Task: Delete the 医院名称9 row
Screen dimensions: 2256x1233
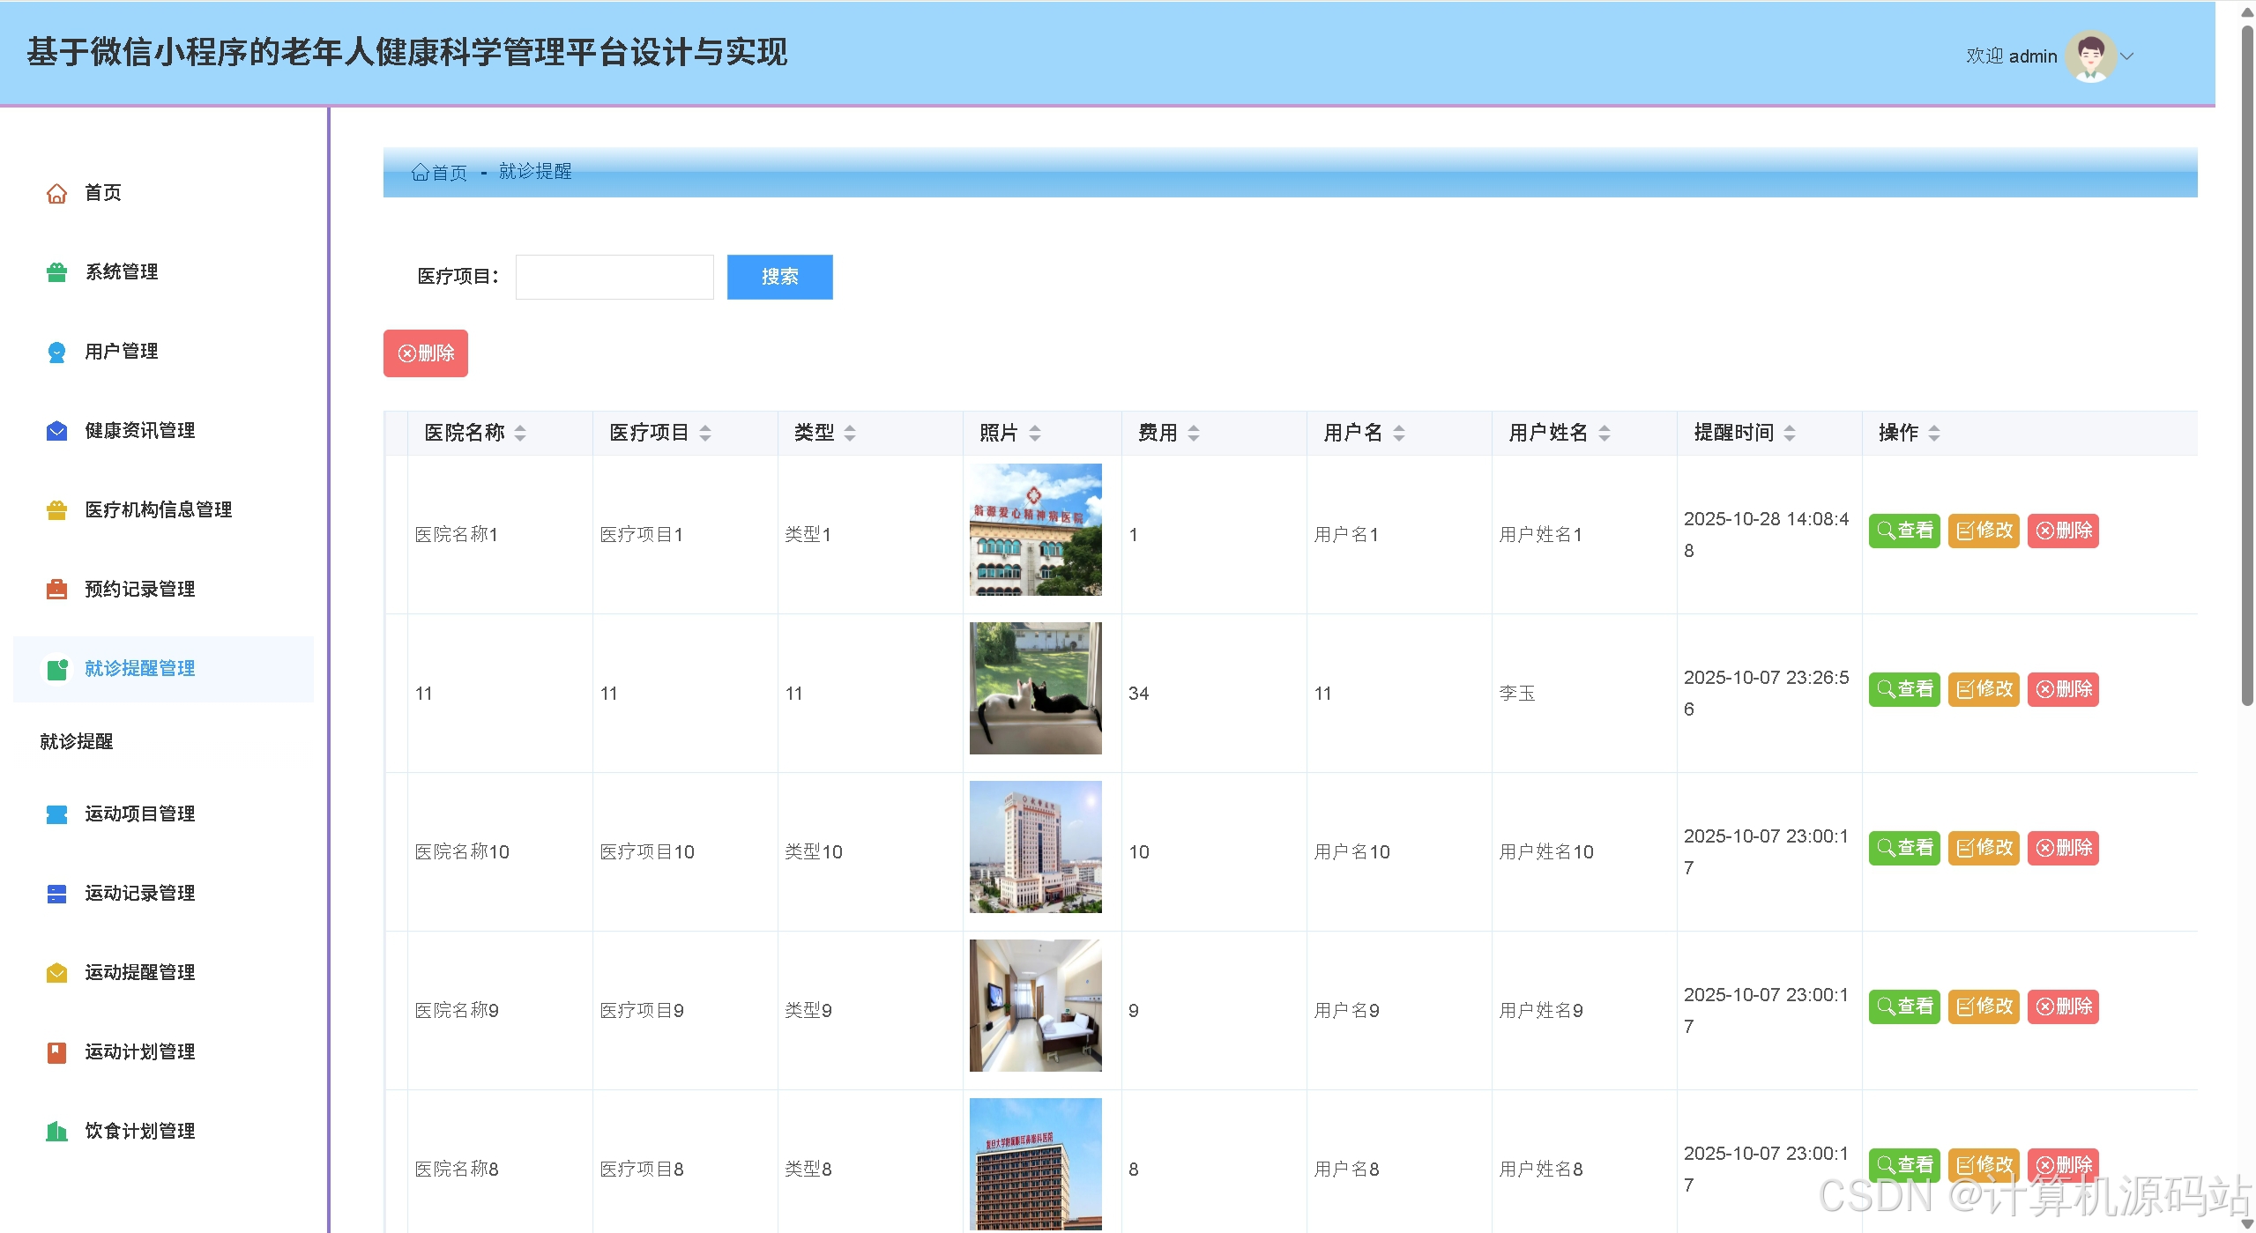Action: pos(2063,1006)
